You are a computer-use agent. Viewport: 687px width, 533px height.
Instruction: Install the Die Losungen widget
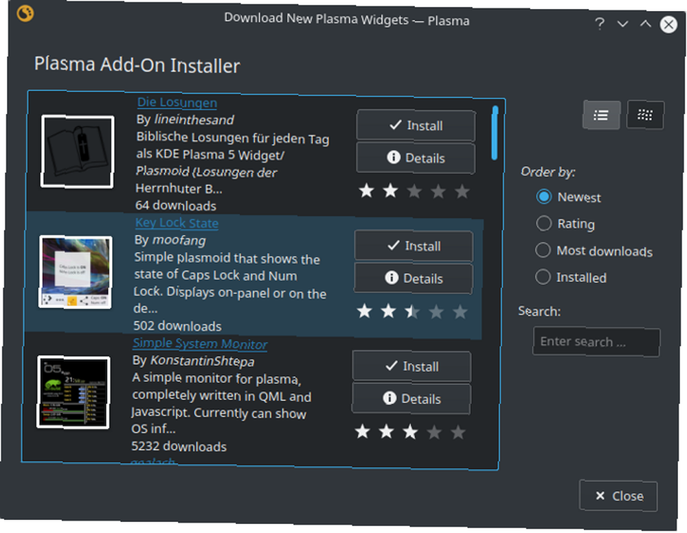pyautogui.click(x=416, y=126)
